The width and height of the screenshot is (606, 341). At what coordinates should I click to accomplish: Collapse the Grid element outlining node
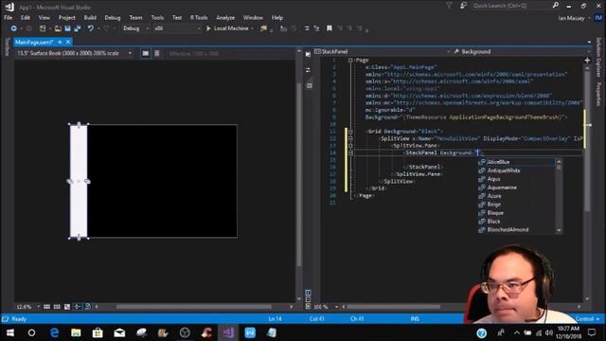350,132
